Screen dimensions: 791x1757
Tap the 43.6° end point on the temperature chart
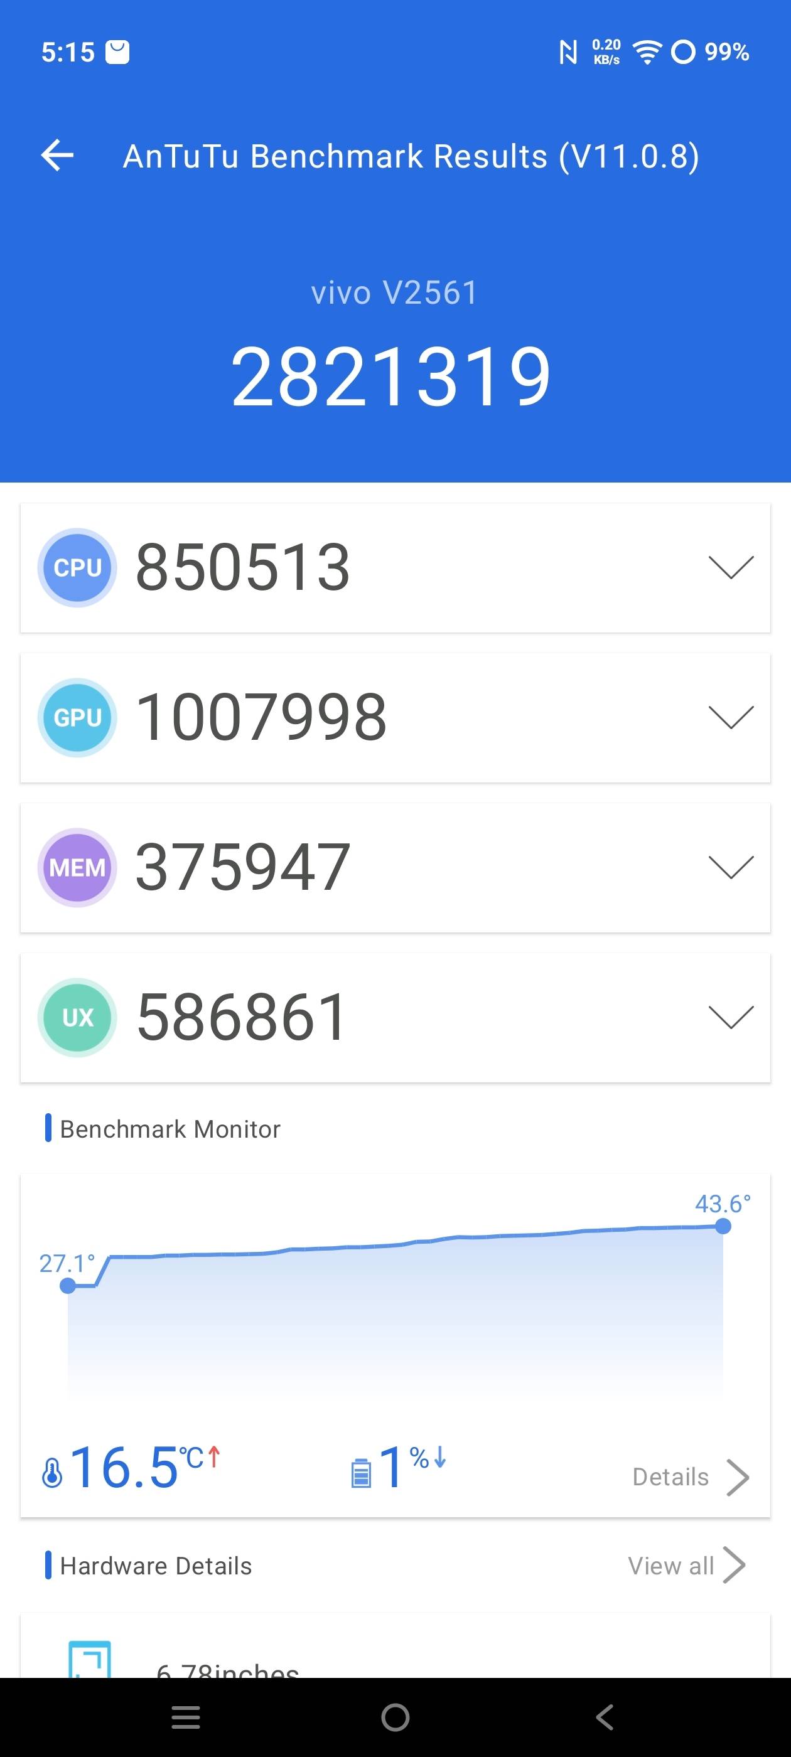(723, 1226)
